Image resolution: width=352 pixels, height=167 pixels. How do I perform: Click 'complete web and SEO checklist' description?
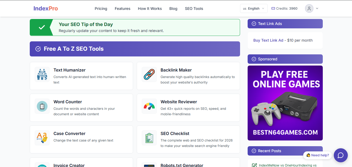tap(196, 143)
